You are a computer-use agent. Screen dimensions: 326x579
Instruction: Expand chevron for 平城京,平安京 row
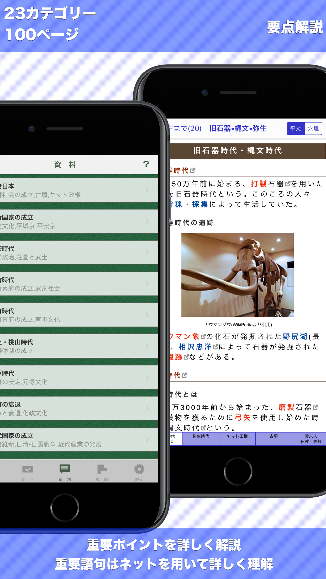click(x=147, y=221)
